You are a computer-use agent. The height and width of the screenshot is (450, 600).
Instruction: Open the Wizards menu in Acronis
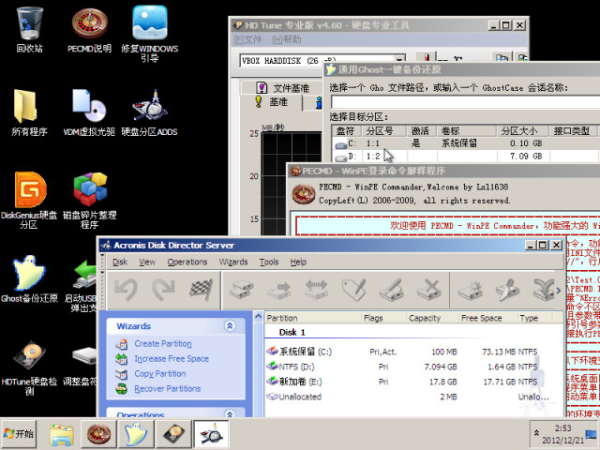click(233, 262)
